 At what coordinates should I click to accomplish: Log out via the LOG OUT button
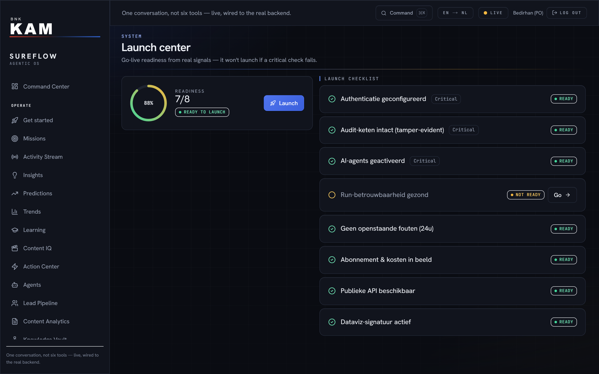(567, 13)
